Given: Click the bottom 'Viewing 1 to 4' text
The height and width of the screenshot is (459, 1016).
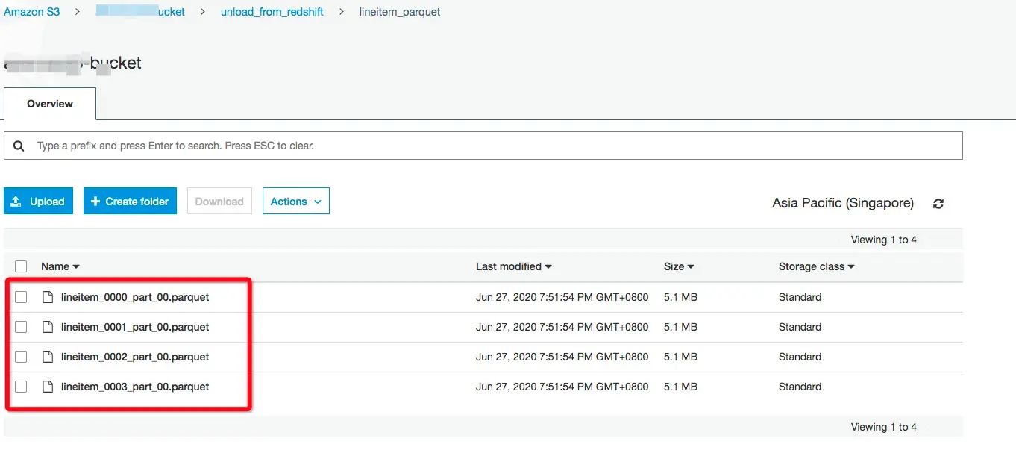Looking at the screenshot, I should coord(883,427).
